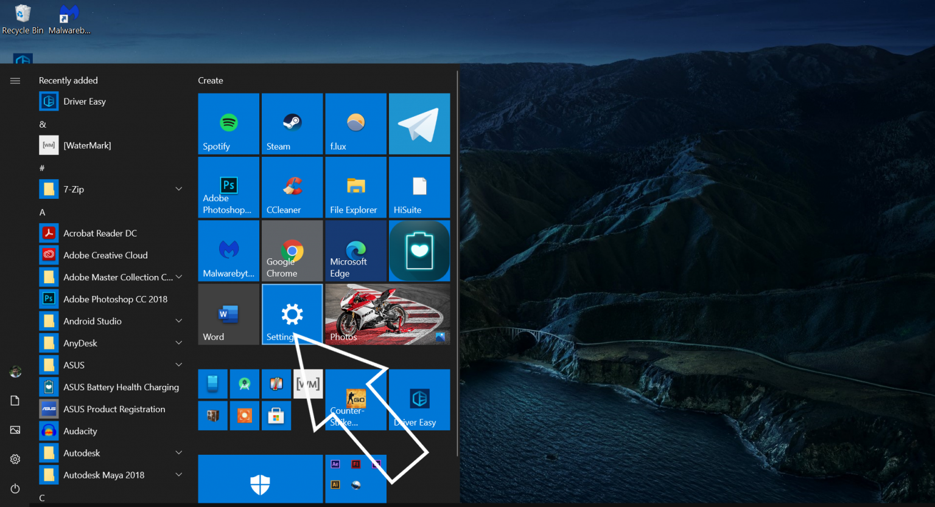Open the ASUS Battery Health heart tile
This screenshot has width=935, height=507.
click(419, 250)
